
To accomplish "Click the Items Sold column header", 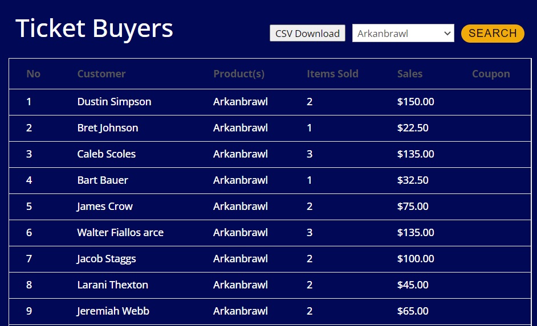I will (x=332, y=74).
